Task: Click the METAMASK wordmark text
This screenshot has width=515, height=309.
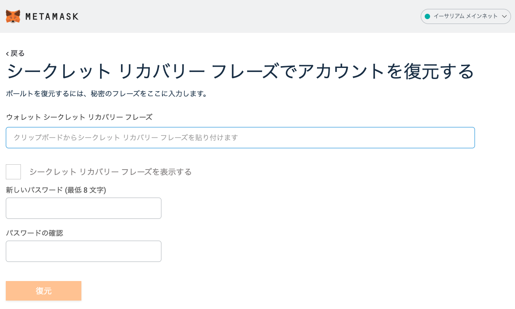Action: pyautogui.click(x=52, y=16)
